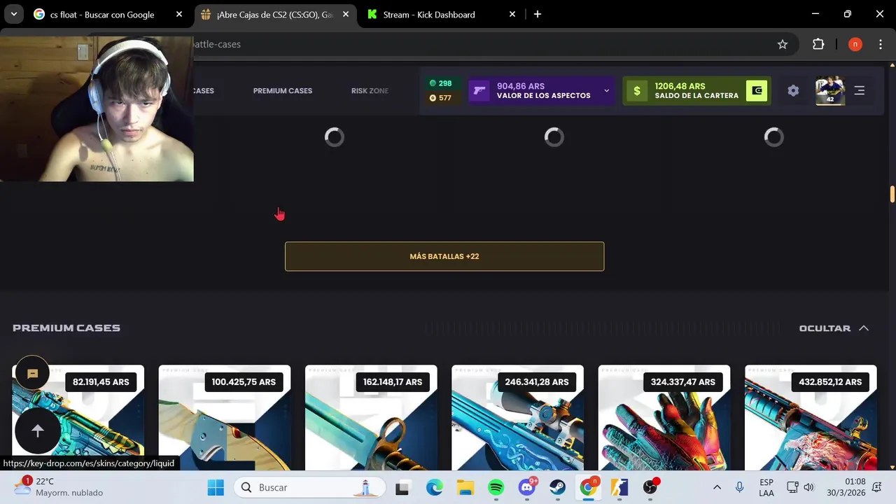Screen dimensions: 896x504
Task: Open the 324.337,47 ARS premium case
Action: click(x=664, y=417)
